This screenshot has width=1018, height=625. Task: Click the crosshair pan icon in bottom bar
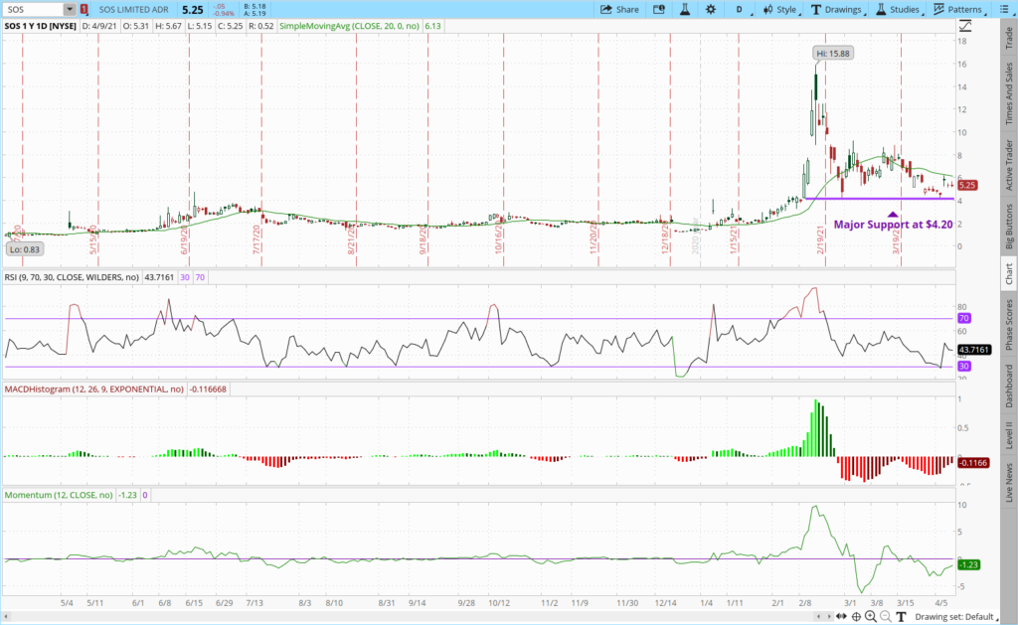tap(856, 617)
